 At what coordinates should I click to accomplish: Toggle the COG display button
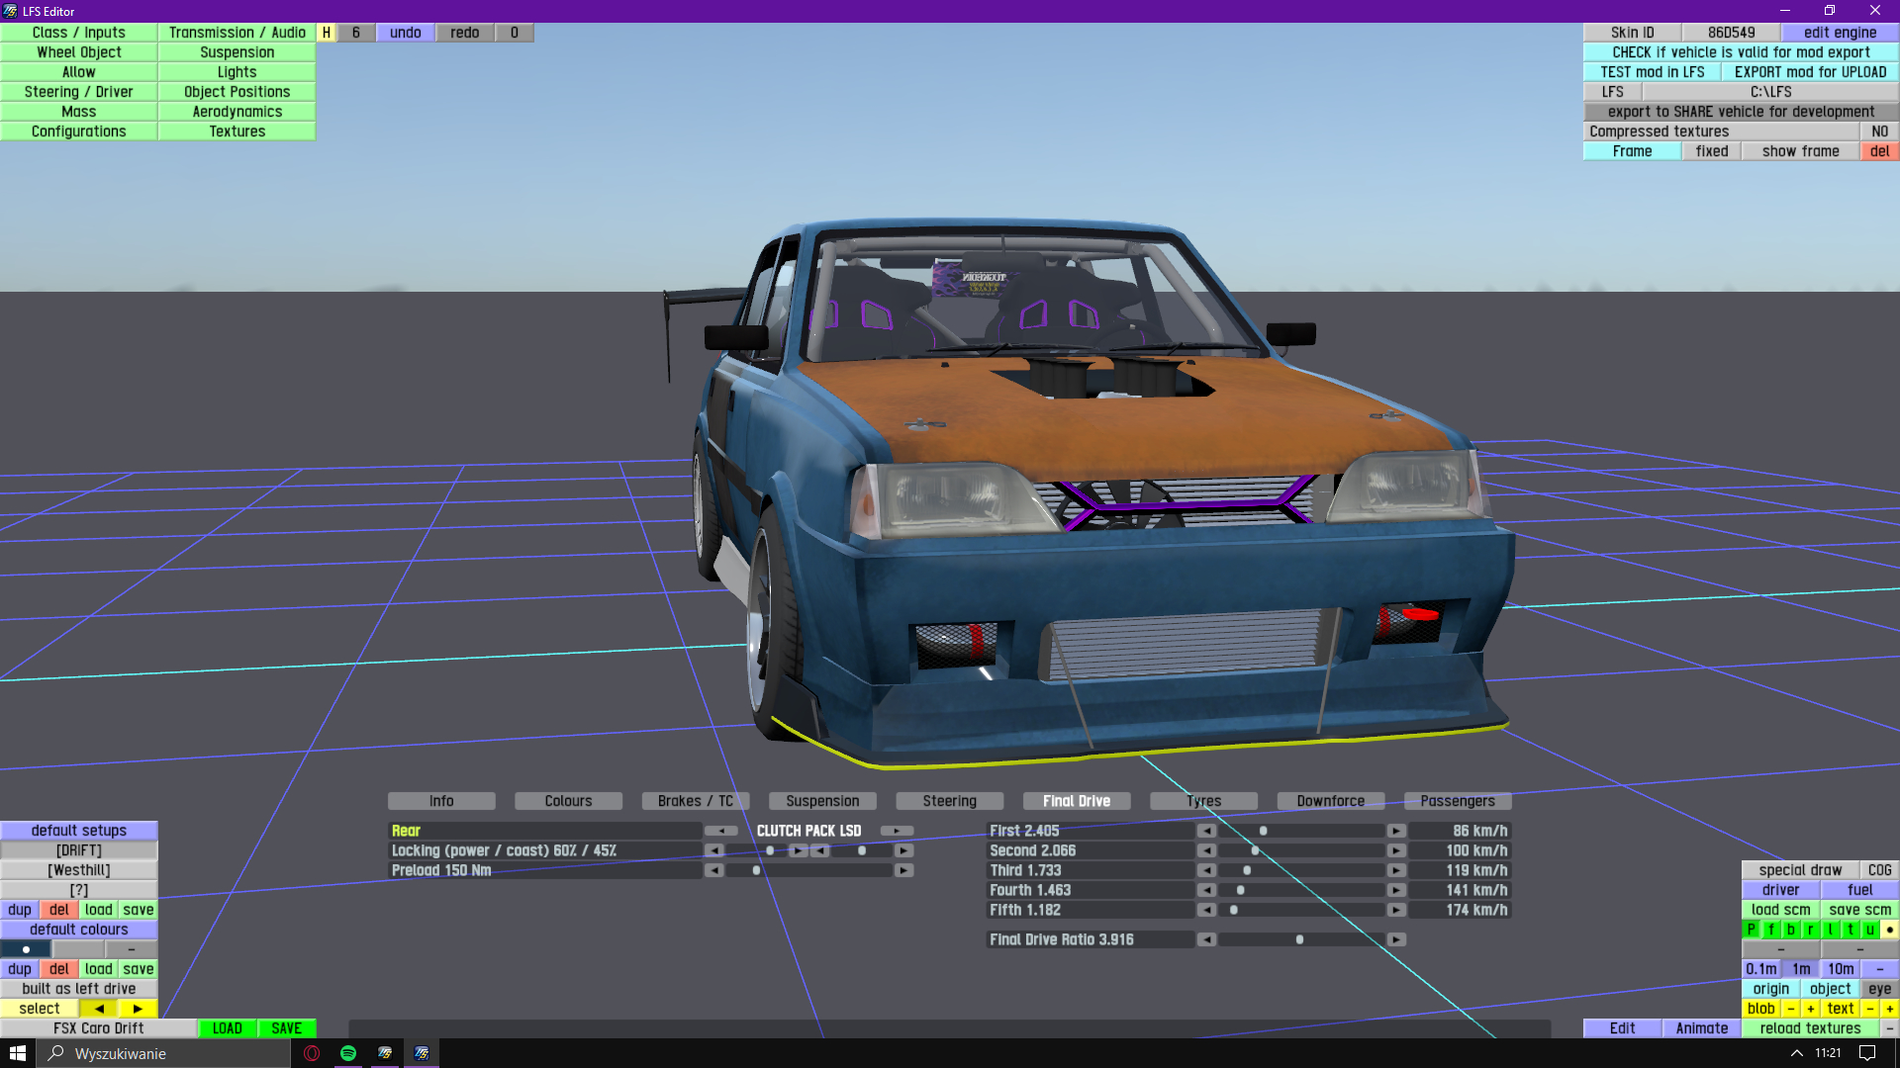click(x=1879, y=870)
